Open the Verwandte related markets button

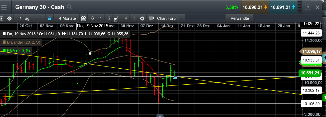240,18
